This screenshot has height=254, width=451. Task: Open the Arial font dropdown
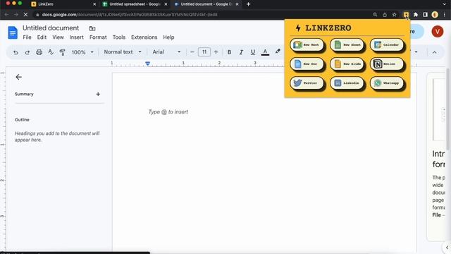click(166, 52)
